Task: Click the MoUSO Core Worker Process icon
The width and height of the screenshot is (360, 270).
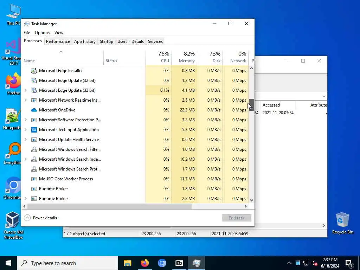Action: click(x=34, y=179)
